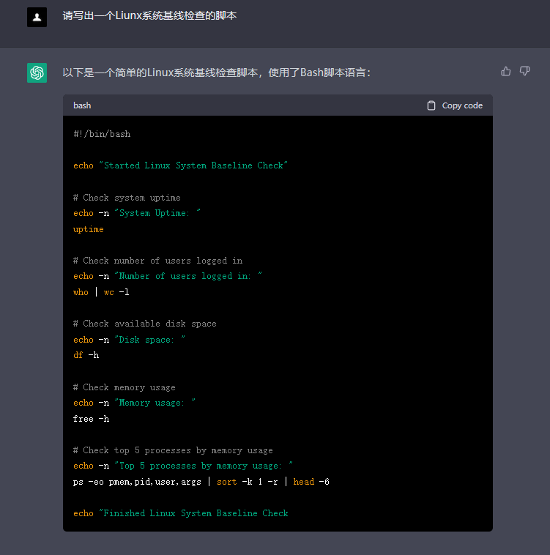Click the "# Check memory usage" comment

click(125, 387)
